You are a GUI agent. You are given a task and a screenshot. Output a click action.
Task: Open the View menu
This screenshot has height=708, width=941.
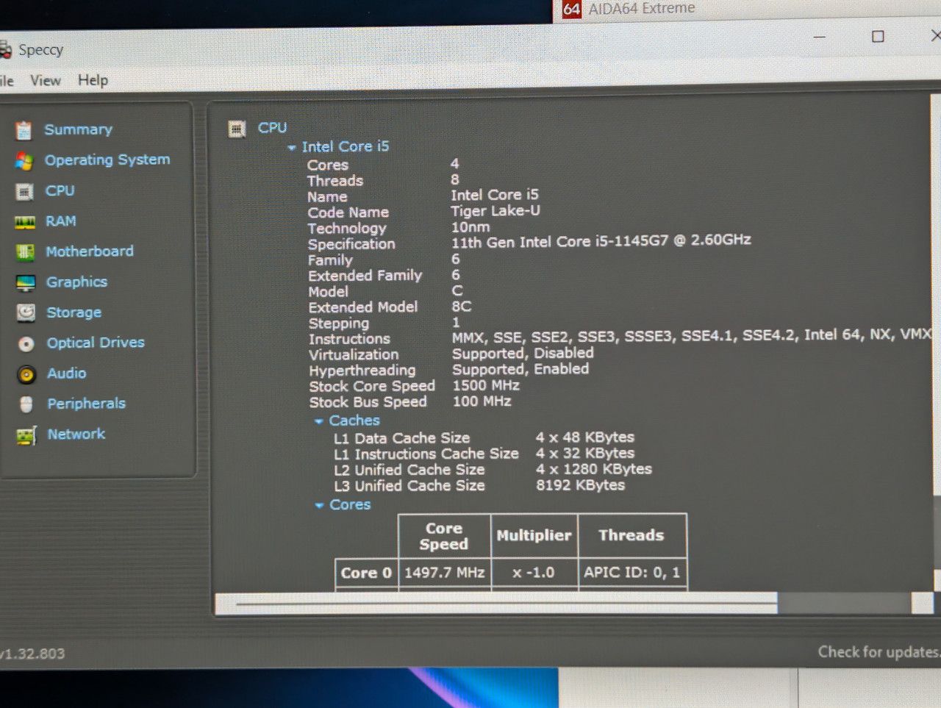click(x=46, y=80)
